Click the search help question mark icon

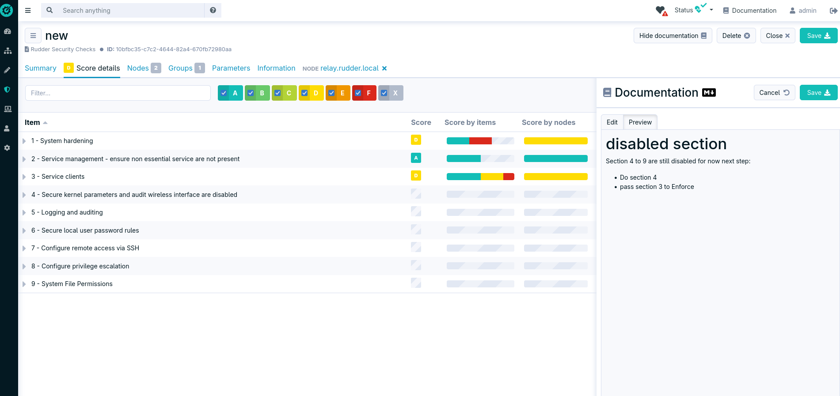coord(213,11)
